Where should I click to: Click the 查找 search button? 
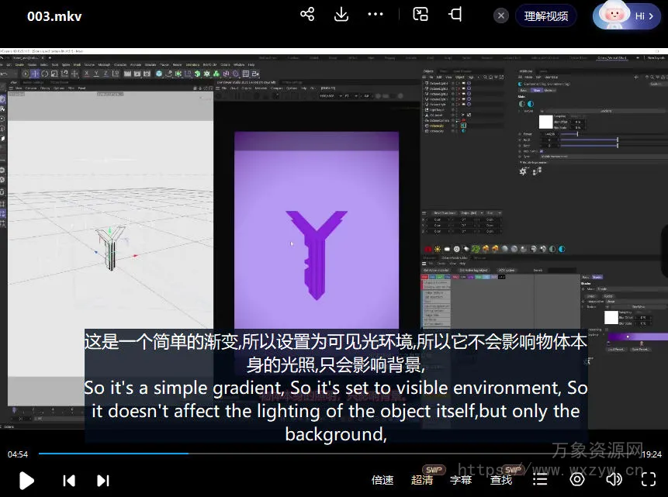click(x=501, y=481)
